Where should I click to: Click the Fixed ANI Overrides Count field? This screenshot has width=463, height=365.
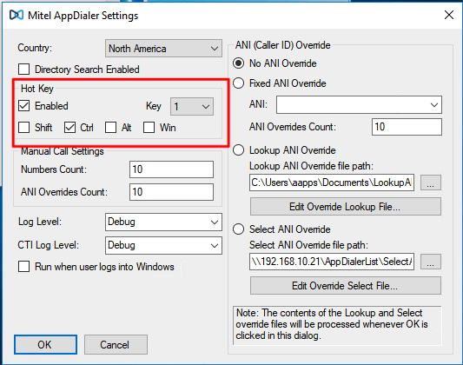pos(407,127)
